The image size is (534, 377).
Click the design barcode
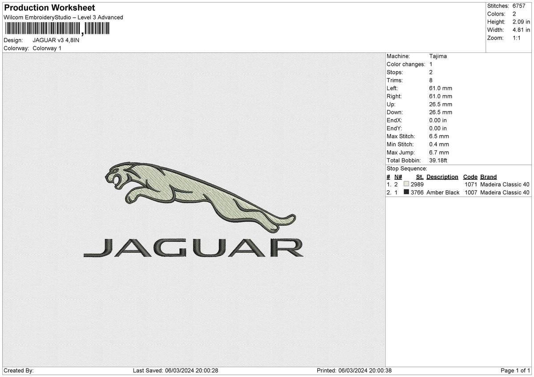point(57,29)
